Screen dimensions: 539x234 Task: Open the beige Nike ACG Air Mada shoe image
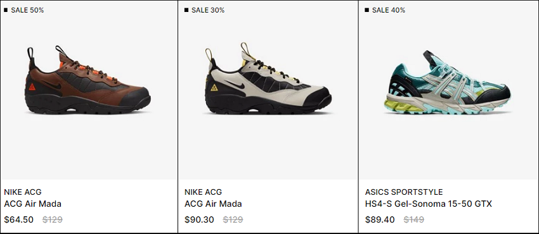(x=268, y=78)
